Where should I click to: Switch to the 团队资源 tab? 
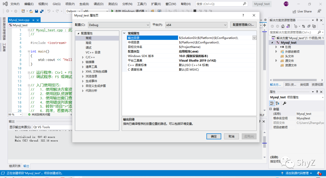pyautogui.click(x=290, y=85)
